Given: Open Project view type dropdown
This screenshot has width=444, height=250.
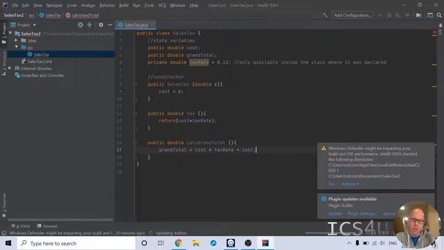Looking at the screenshot, I should pos(24,25).
